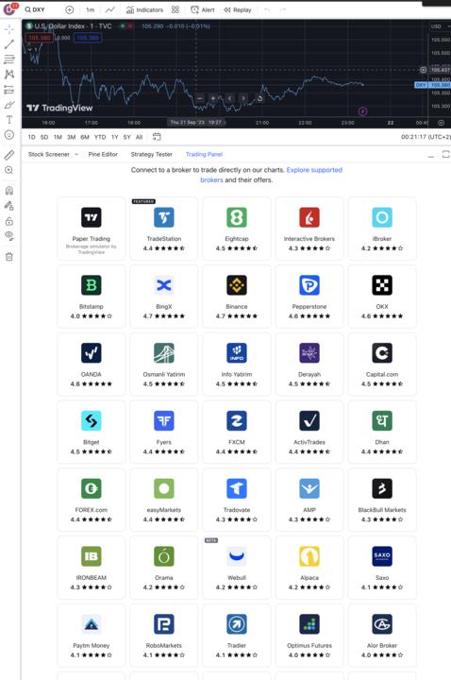Activate the zoom in tool

pyautogui.click(x=9, y=170)
